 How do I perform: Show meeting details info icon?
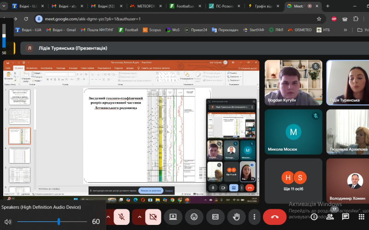[x=314, y=216]
